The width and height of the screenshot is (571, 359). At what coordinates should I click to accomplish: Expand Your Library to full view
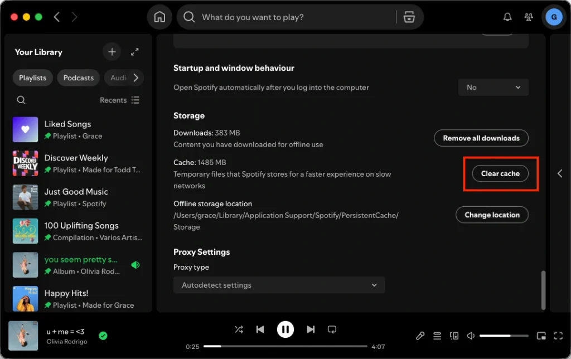pyautogui.click(x=135, y=52)
